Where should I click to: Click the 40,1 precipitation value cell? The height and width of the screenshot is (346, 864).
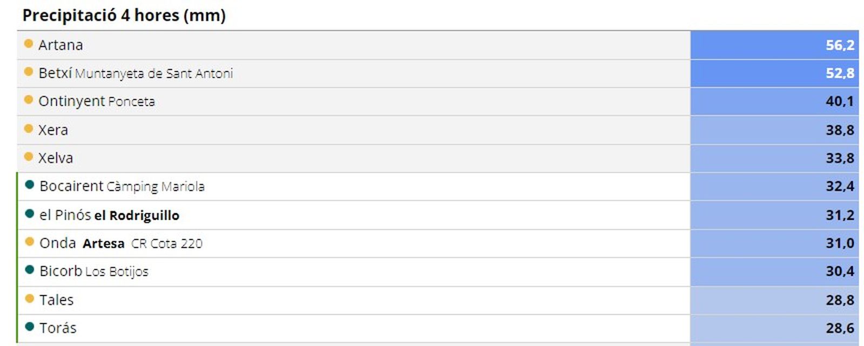click(774, 101)
